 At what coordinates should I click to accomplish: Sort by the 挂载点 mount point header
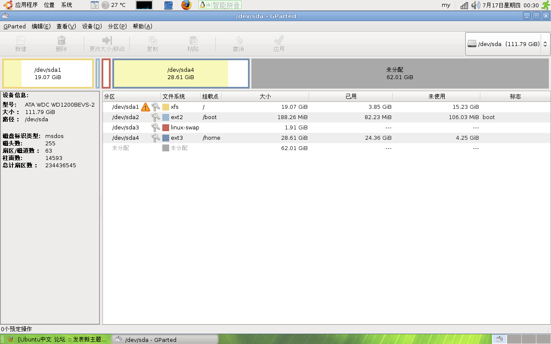(x=211, y=96)
